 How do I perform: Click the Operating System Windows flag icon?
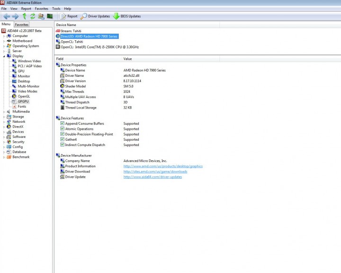coord(9,45)
